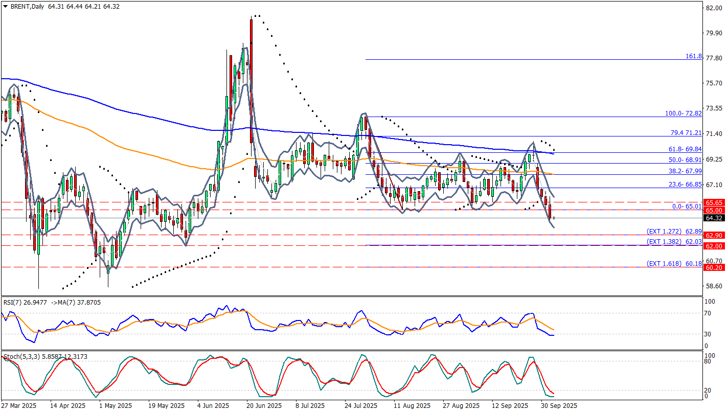
Task: Select the 61.8- 69.84 retracement label
Action: click(x=685, y=149)
